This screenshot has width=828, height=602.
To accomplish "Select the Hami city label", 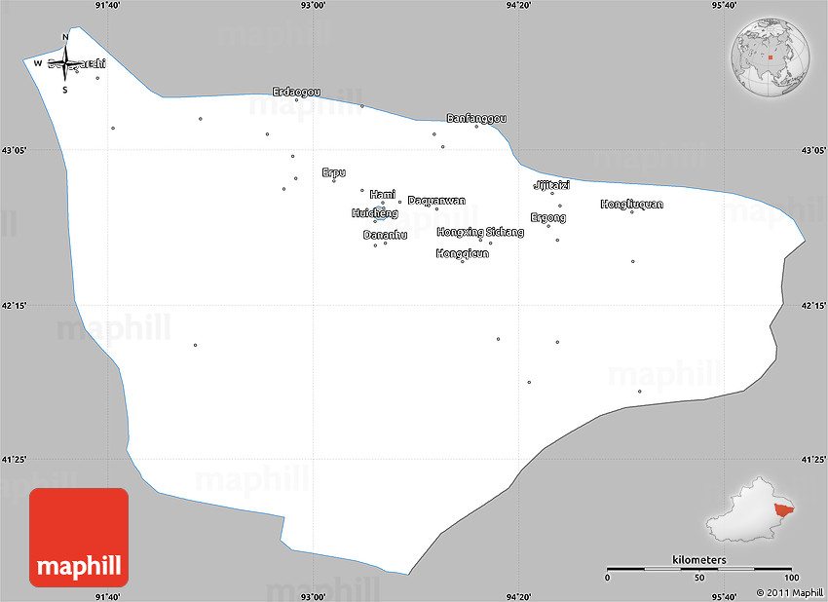I will pos(383,194).
